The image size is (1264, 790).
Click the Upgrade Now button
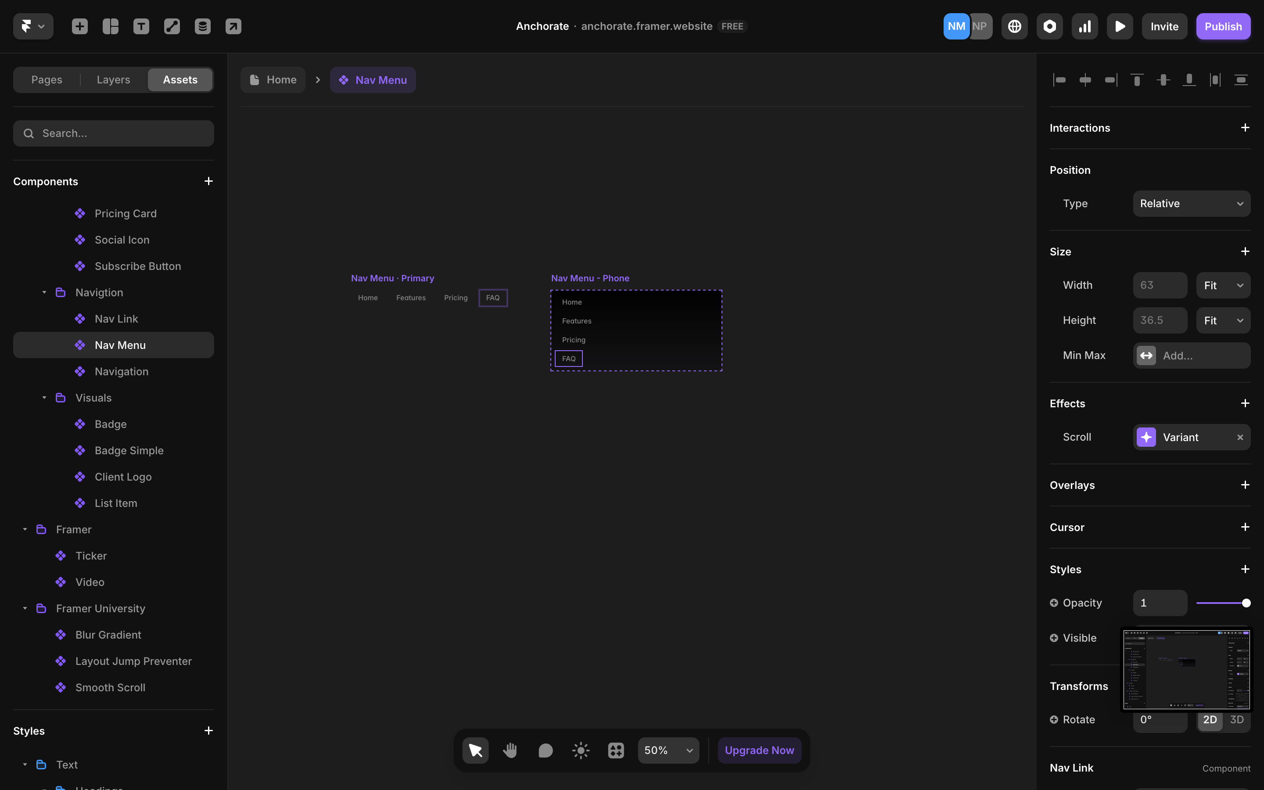coord(759,750)
